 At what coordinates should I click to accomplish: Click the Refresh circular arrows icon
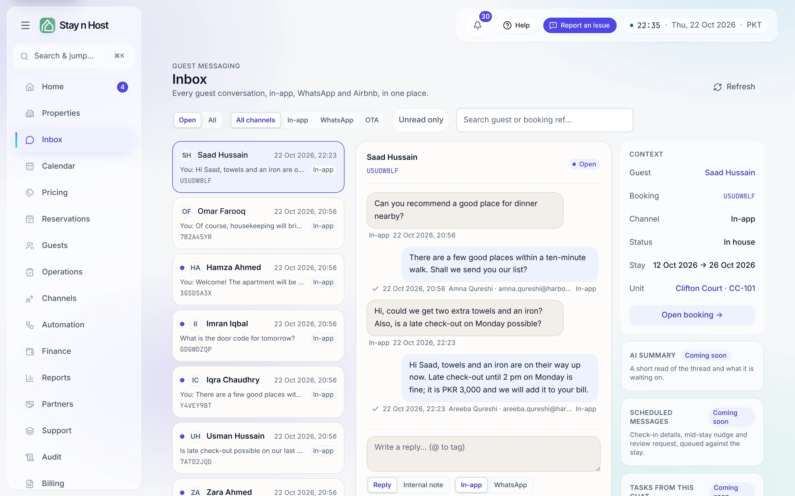718,87
